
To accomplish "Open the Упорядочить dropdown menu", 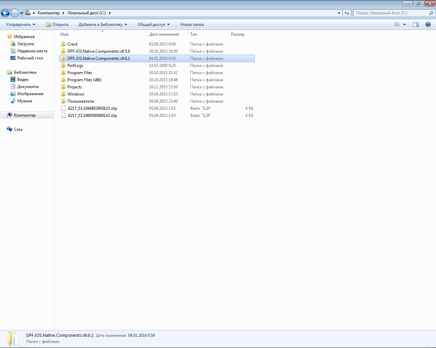I will tap(20, 24).
